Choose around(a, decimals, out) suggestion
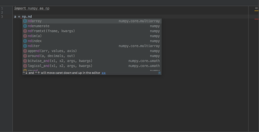Image resolution: width=259 pixels, height=132 pixels. [92, 56]
